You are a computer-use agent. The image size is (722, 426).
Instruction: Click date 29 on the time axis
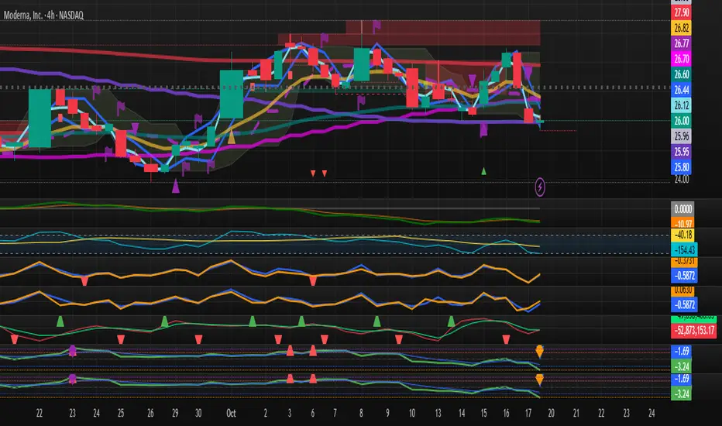pyautogui.click(x=175, y=413)
